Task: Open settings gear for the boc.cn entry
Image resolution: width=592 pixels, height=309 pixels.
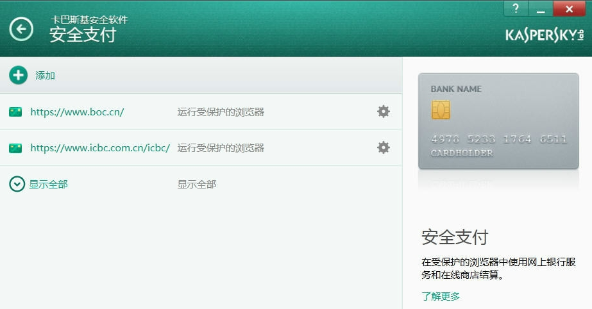Action: 383,112
